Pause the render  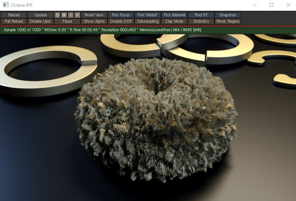coord(67,21)
